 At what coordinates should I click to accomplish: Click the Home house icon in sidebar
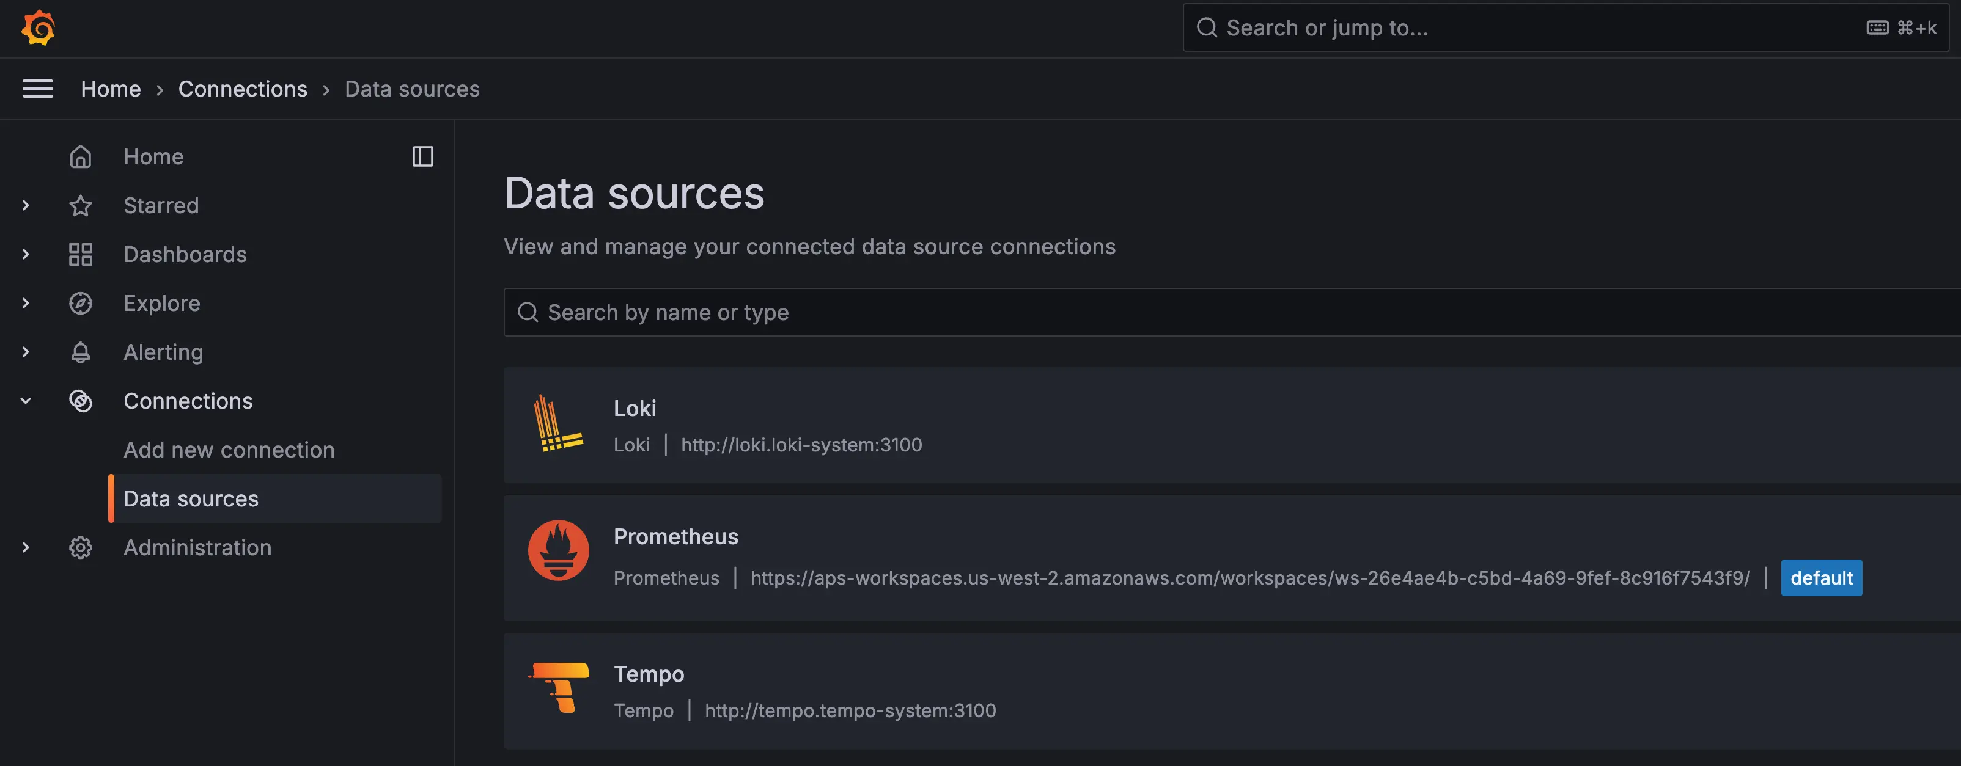pos(81,157)
